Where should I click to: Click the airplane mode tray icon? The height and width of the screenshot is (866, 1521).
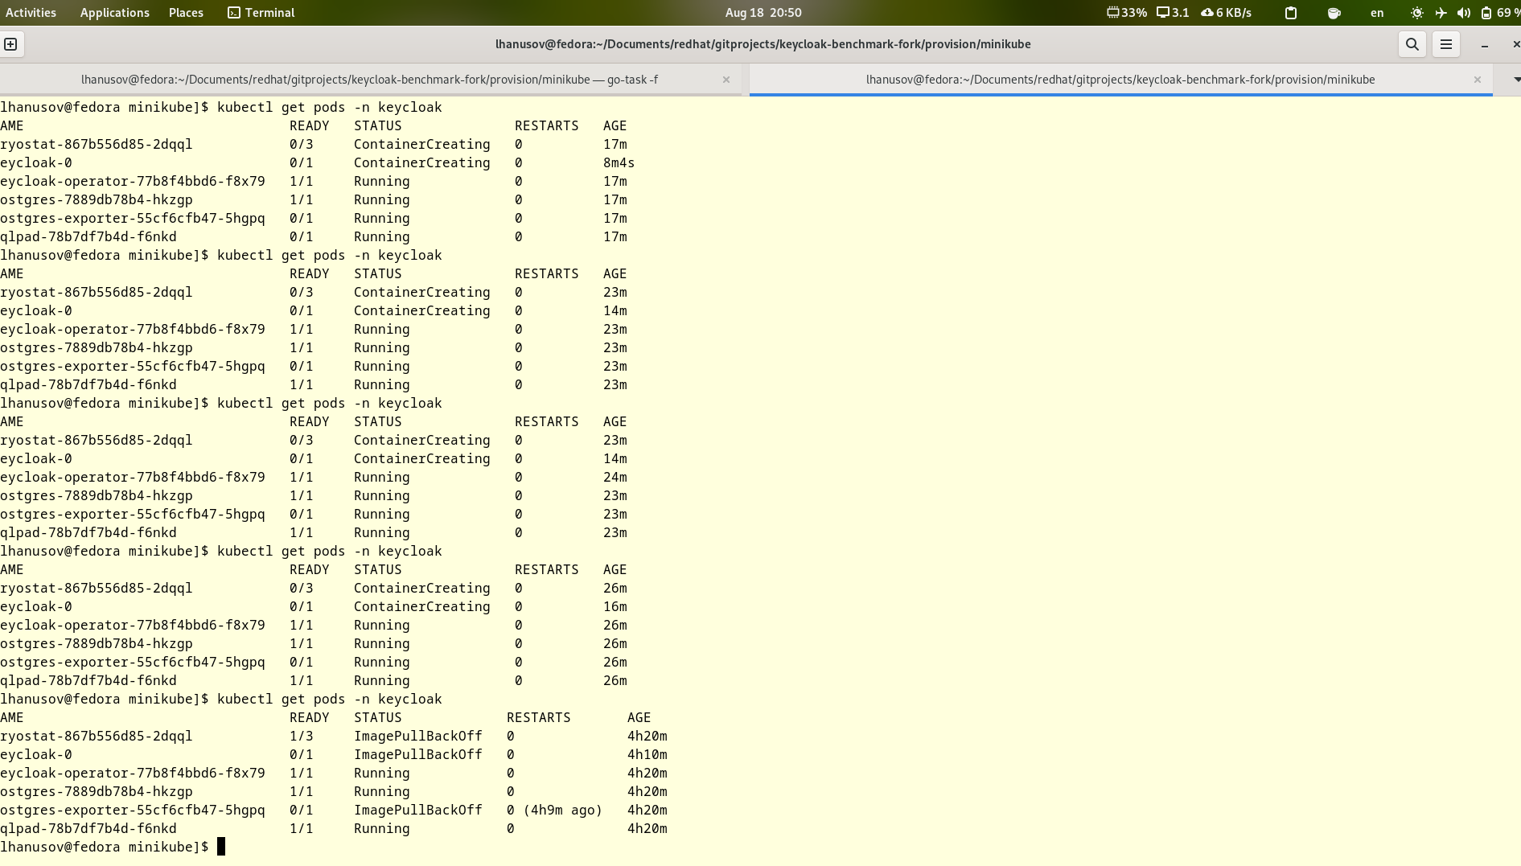pyautogui.click(x=1441, y=13)
